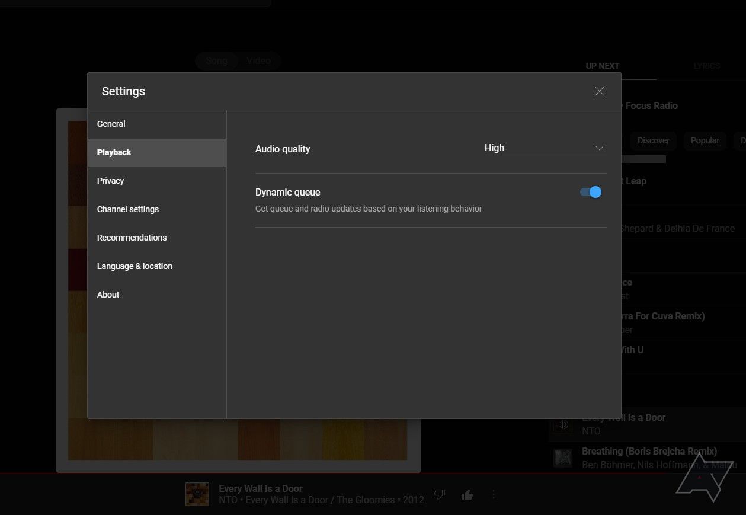Switch to the UP NEXT tab

[x=603, y=66]
